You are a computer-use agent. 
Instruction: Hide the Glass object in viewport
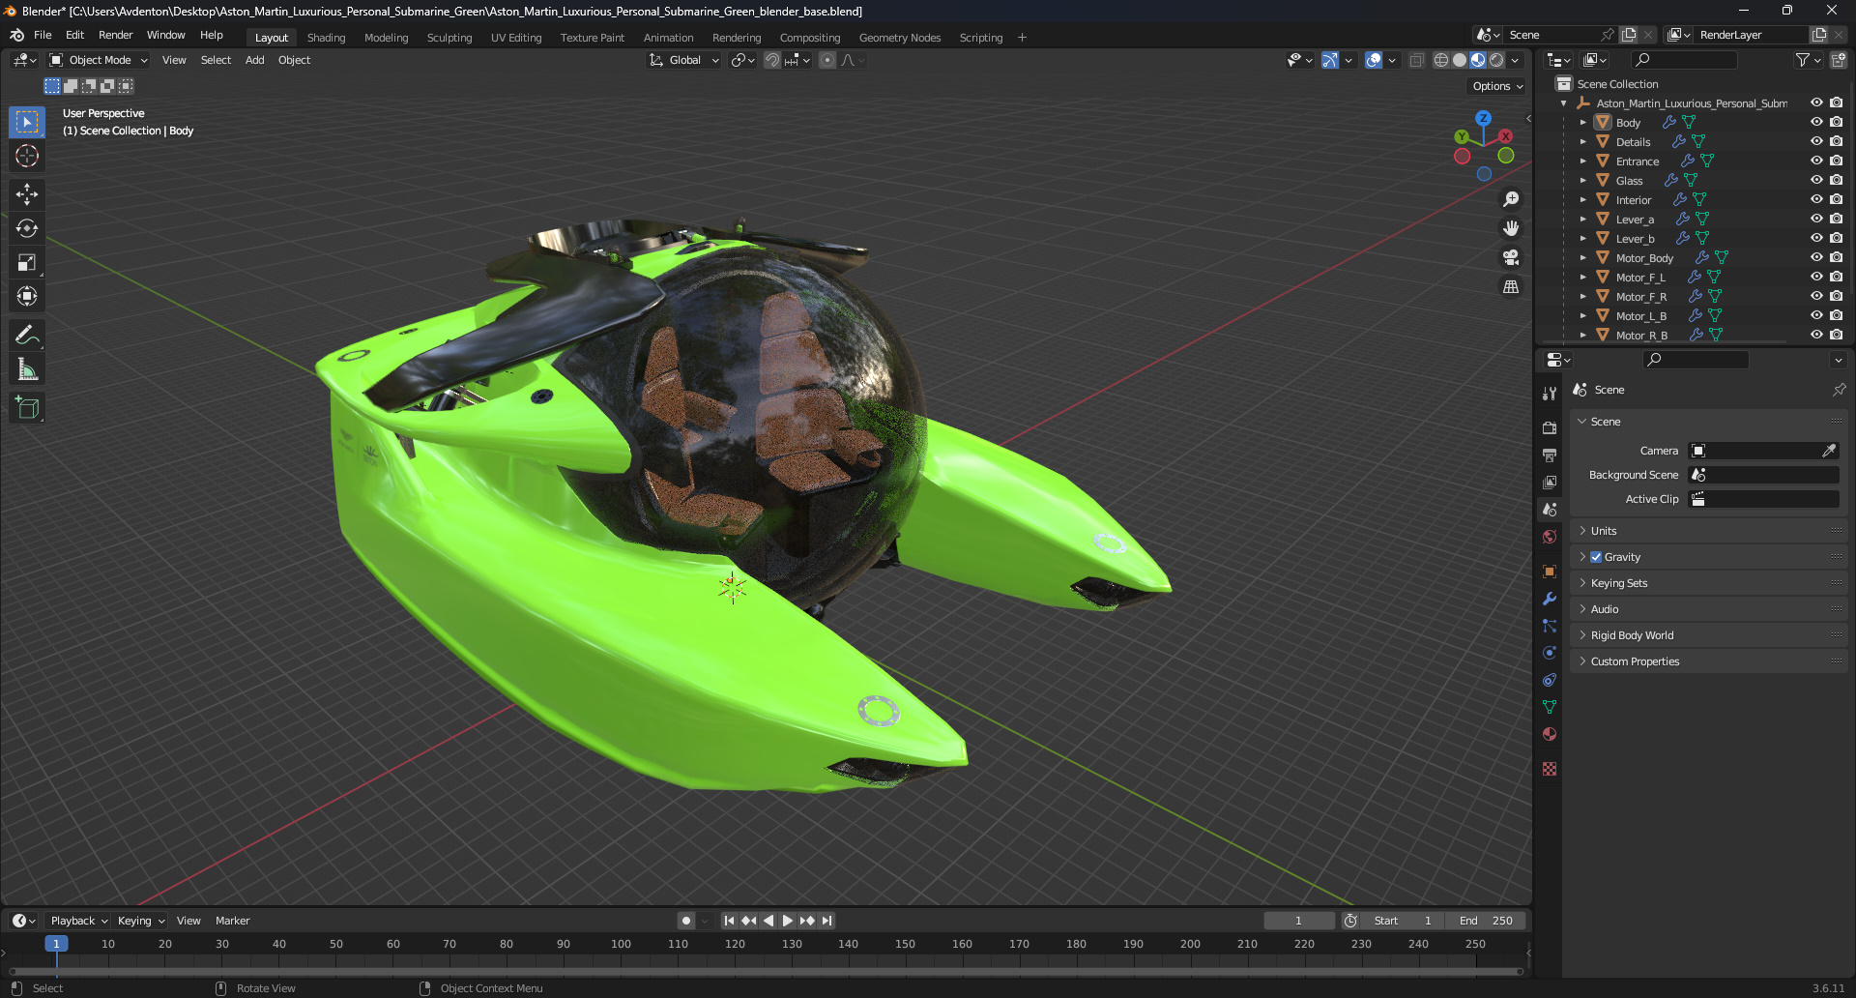click(x=1816, y=180)
